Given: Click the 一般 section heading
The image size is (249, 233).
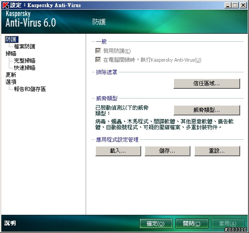Looking at the screenshot, I should pos(102,42).
